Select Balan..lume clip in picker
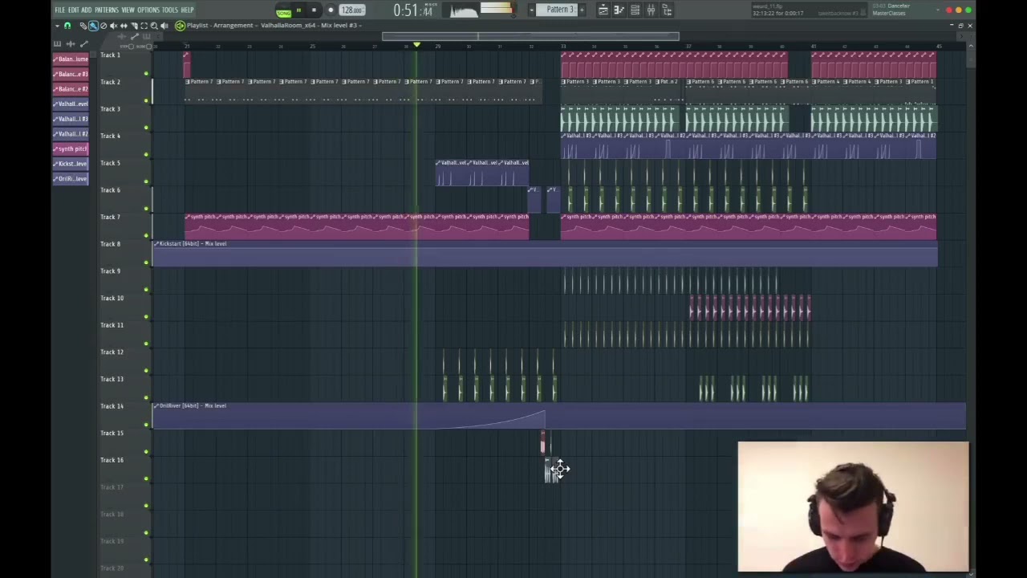Screen dimensions: 1027x578 click(71, 59)
